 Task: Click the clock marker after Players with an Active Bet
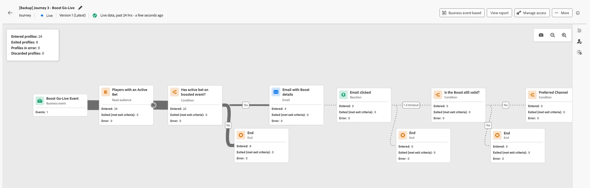pos(153,105)
